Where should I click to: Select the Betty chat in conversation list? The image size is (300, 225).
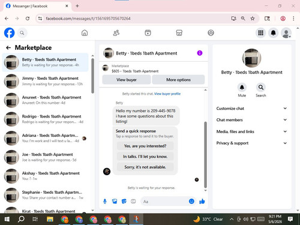[x=45, y=62]
